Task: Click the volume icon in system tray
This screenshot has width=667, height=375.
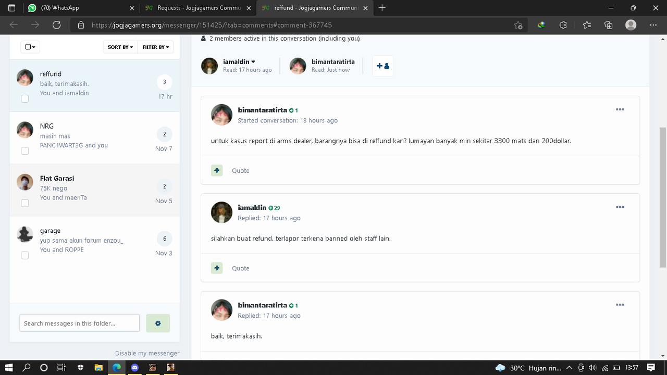Action: (x=592, y=368)
